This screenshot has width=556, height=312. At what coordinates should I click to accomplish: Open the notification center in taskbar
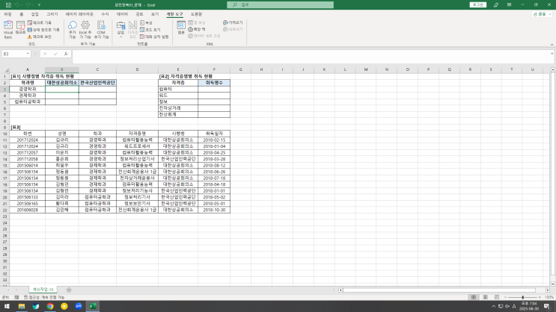click(x=547, y=306)
